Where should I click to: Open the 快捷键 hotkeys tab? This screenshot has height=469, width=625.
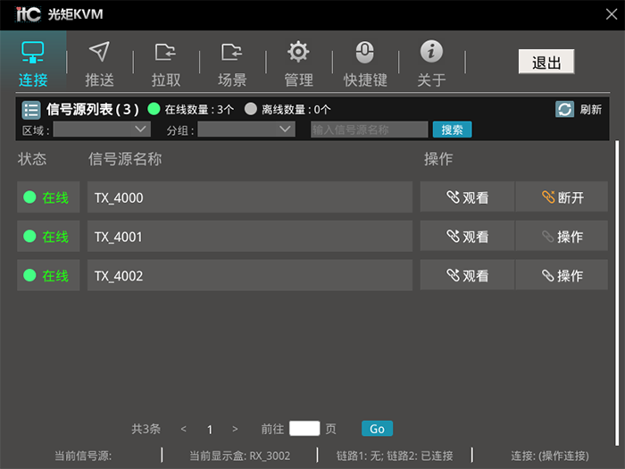point(365,63)
